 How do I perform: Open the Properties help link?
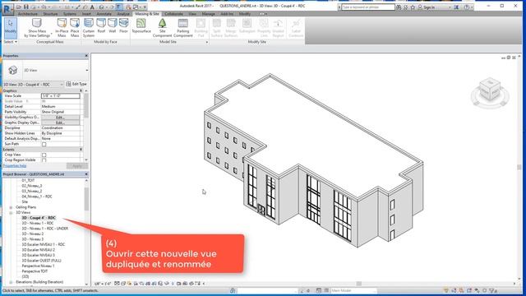15,166
